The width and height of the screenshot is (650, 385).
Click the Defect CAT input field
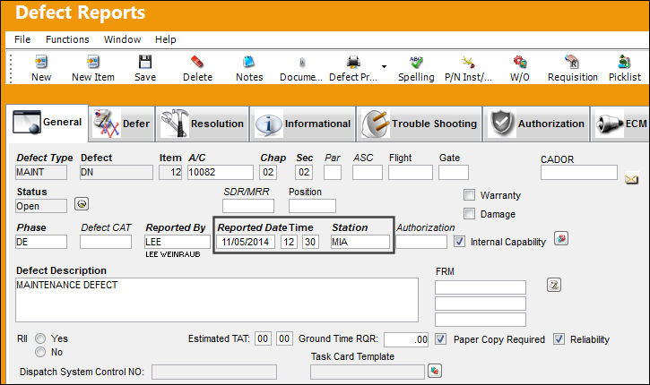106,242
